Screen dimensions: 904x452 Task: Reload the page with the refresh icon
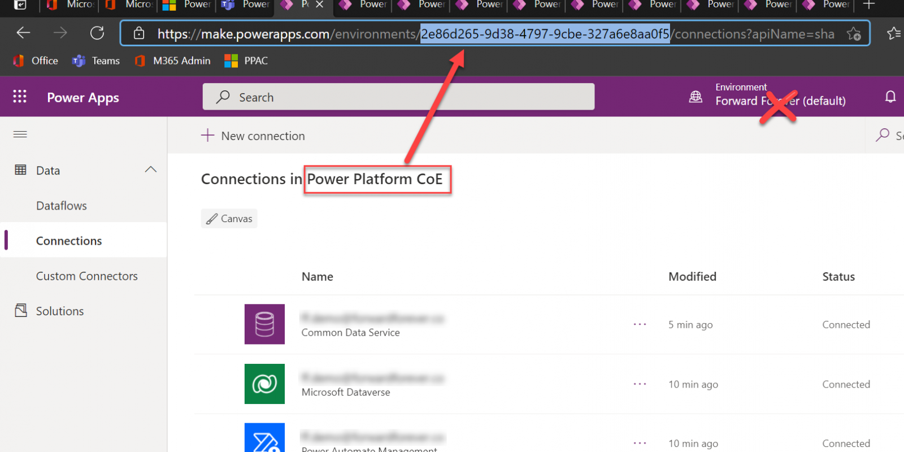pos(97,33)
